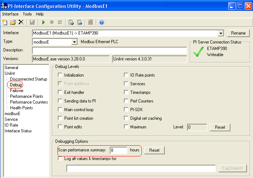The height and width of the screenshot is (178, 253).
Task: Toggle the Point list creation checkbox
Action: tap(60, 118)
